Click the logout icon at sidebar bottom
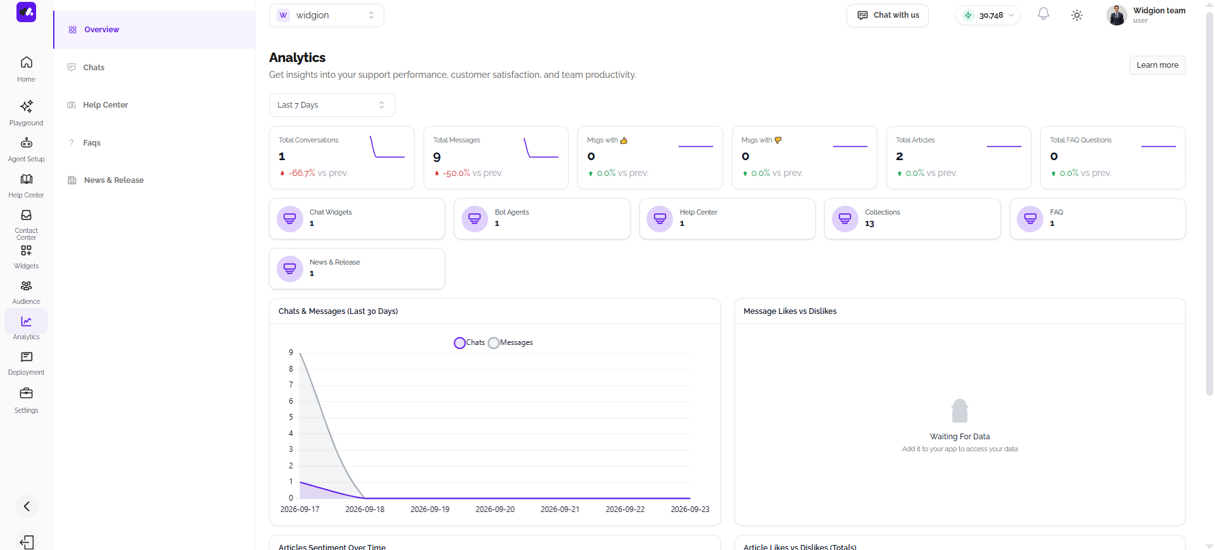1215x550 pixels. [x=27, y=542]
